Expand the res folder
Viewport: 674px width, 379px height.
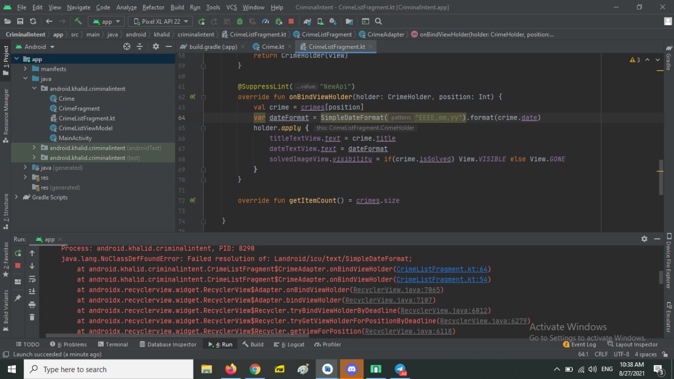point(25,178)
